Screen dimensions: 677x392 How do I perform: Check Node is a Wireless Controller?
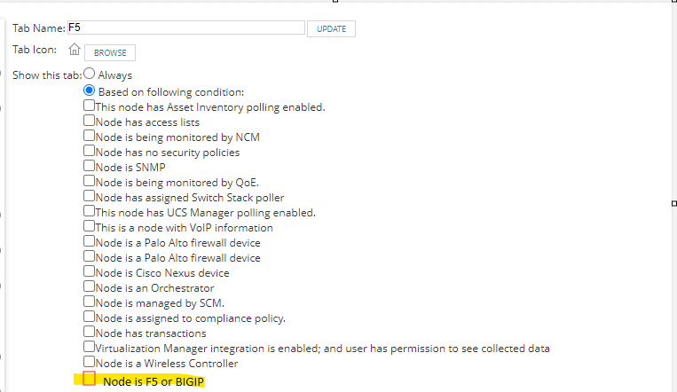[x=89, y=362]
